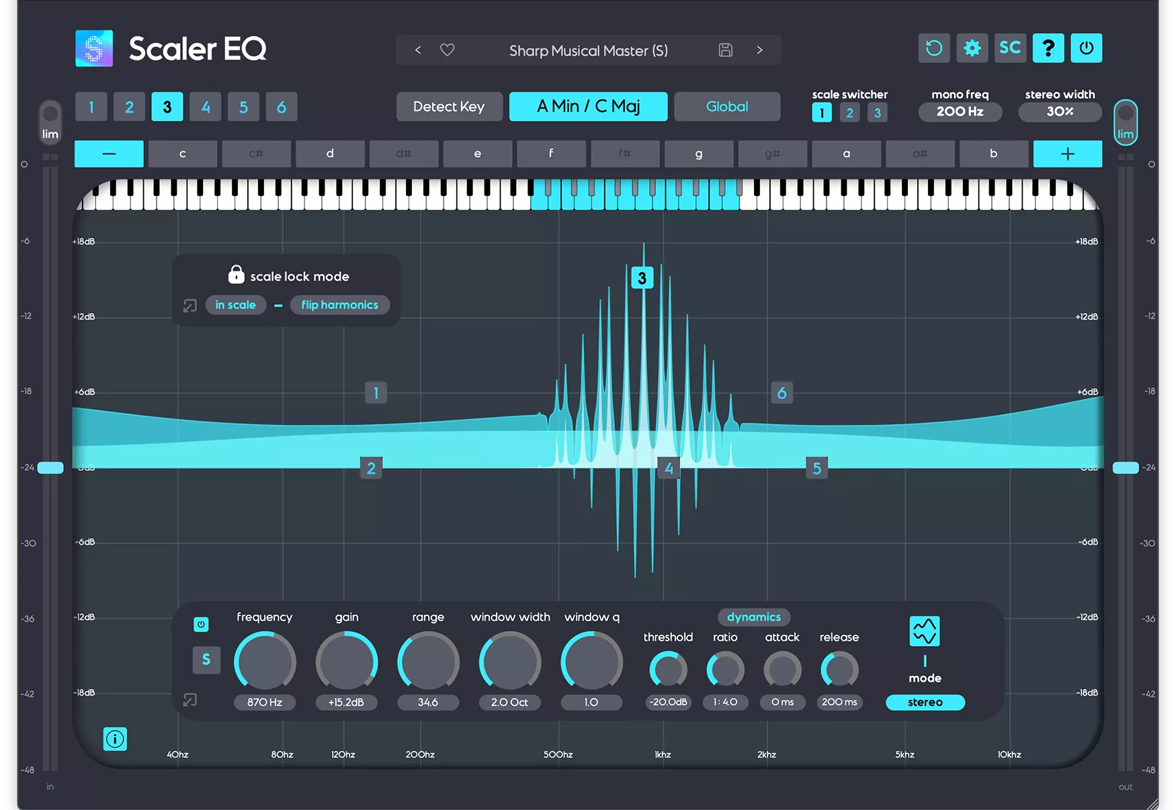Switch to band 5 tab
Screen dimensions: 1176x810
[243, 106]
